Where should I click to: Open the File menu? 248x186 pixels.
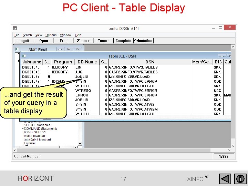[17, 35]
